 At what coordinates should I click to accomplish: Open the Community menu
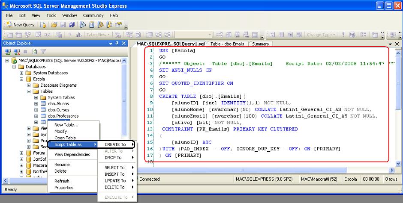click(x=93, y=15)
